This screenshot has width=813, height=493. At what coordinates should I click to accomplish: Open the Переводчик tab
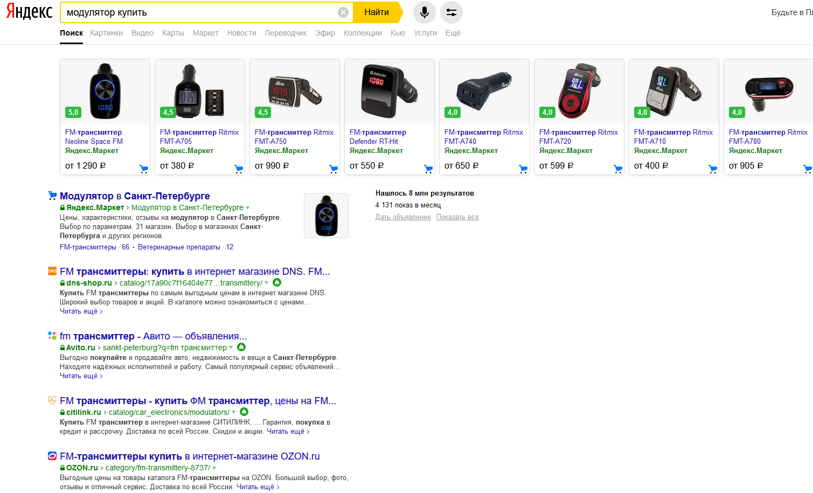point(286,33)
